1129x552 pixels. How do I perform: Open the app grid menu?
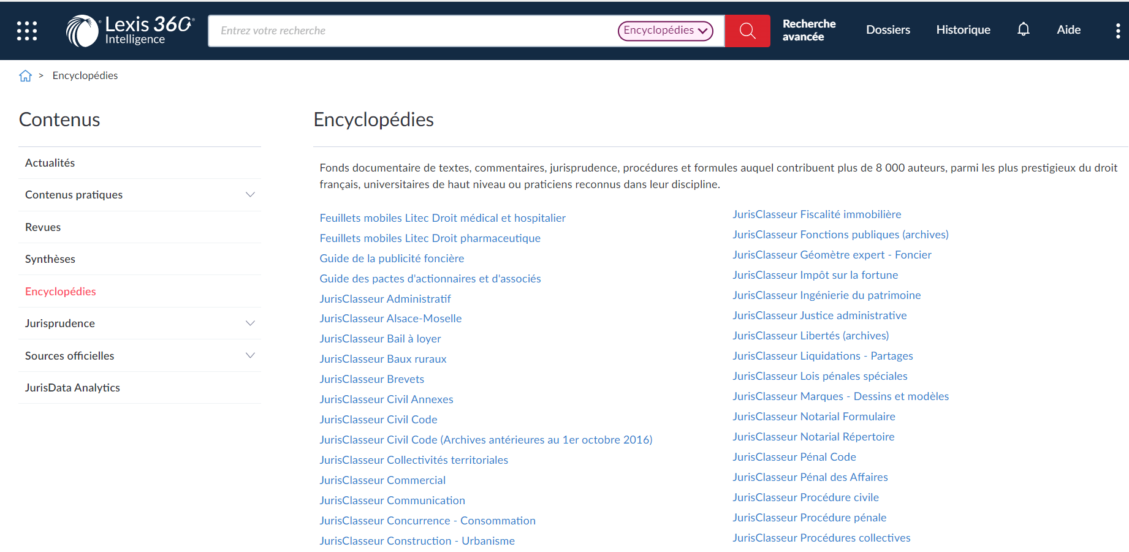(26, 30)
